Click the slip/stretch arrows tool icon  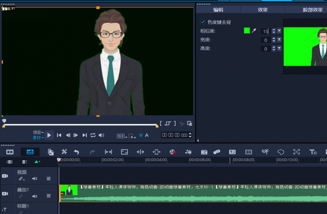point(140,152)
